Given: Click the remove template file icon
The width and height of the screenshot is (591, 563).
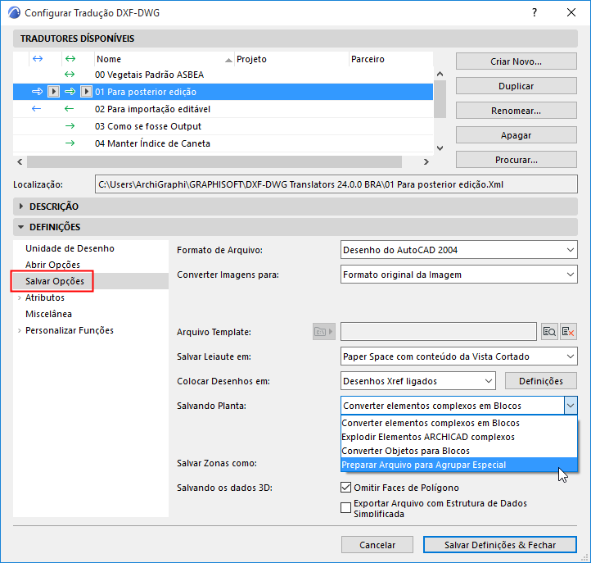Looking at the screenshot, I should [x=568, y=332].
